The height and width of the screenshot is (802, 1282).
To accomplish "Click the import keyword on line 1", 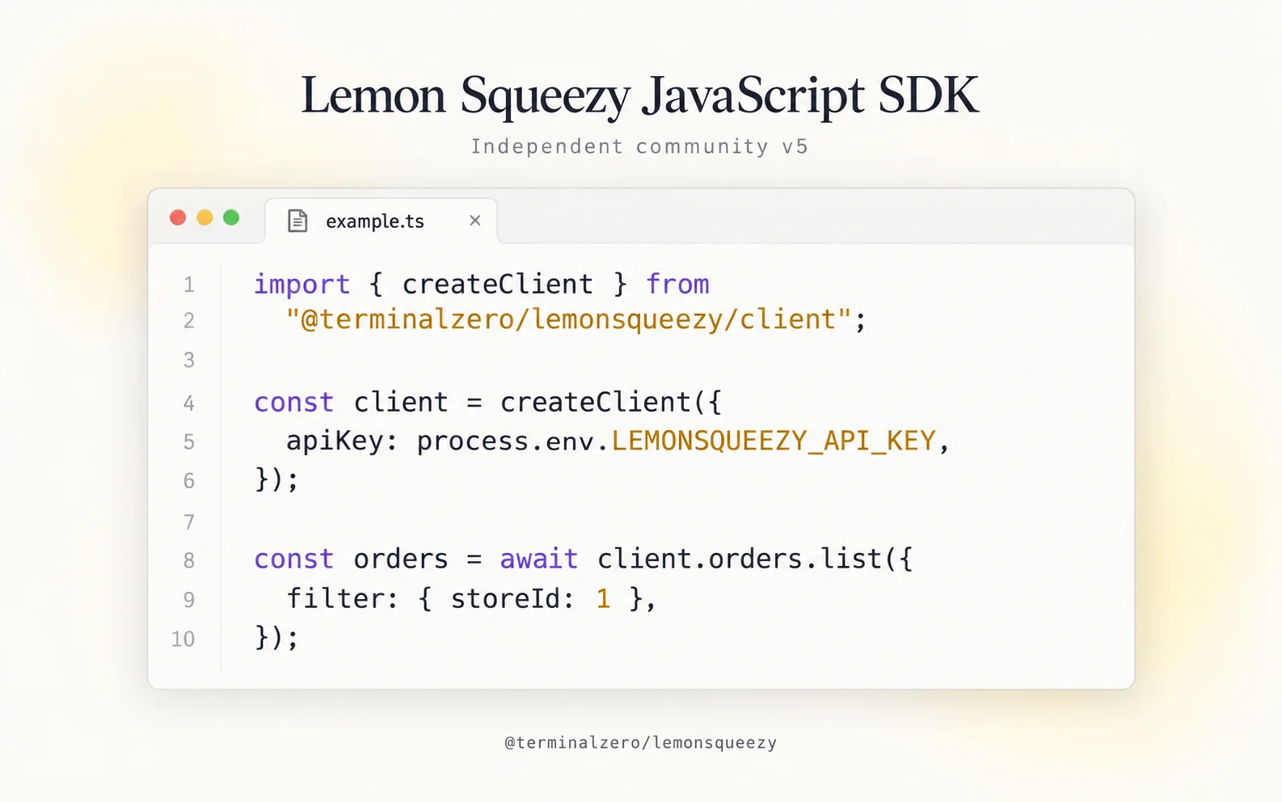I will coord(302,285).
